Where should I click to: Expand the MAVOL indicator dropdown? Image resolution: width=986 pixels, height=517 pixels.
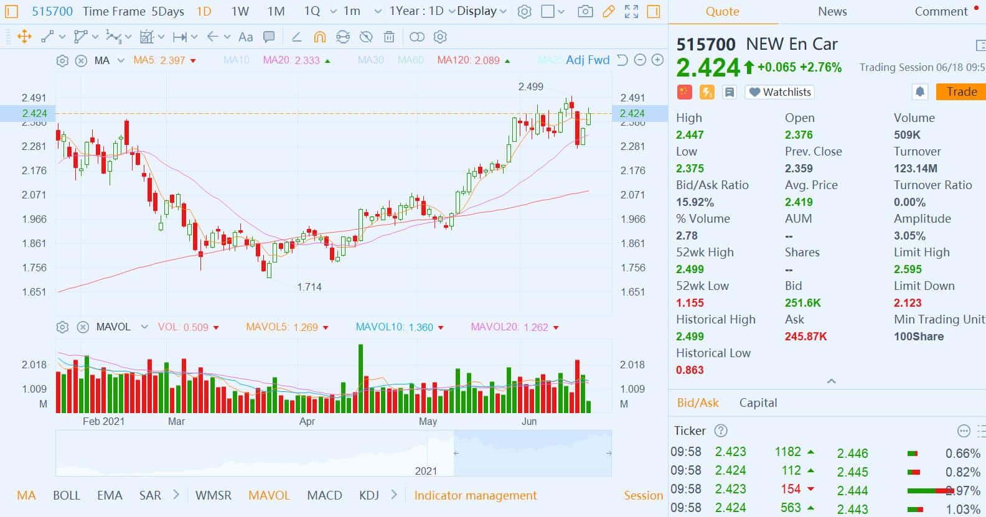(x=144, y=327)
